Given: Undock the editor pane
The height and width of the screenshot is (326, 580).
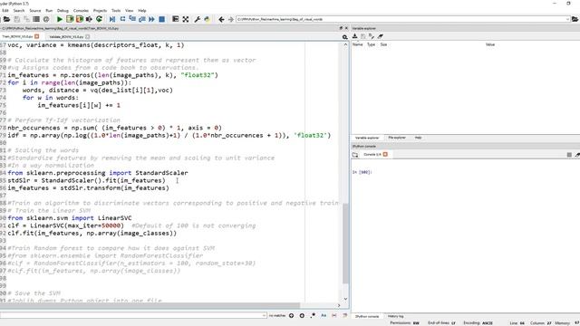Looking at the screenshot, I should [x=341, y=28].
